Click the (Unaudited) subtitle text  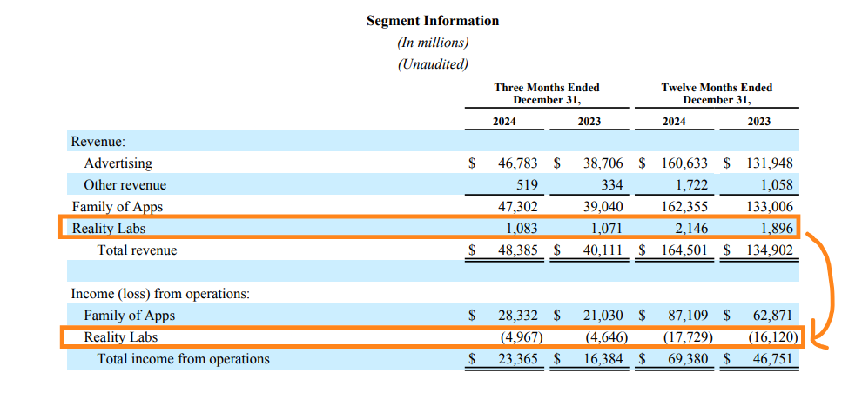[433, 64]
